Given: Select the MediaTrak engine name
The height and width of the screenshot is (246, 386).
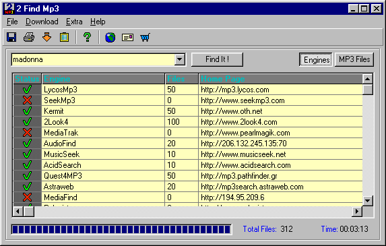Looking at the screenshot, I should coord(61,133).
